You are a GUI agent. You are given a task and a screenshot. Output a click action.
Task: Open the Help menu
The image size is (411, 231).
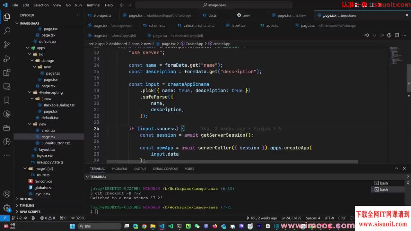pos(109,5)
